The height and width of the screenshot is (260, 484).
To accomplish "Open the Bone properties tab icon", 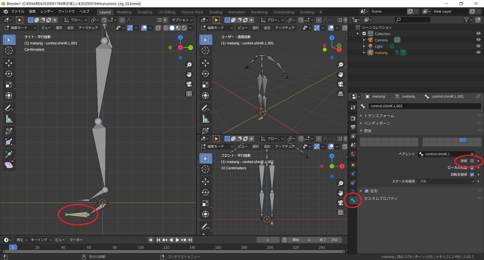I will (353, 200).
